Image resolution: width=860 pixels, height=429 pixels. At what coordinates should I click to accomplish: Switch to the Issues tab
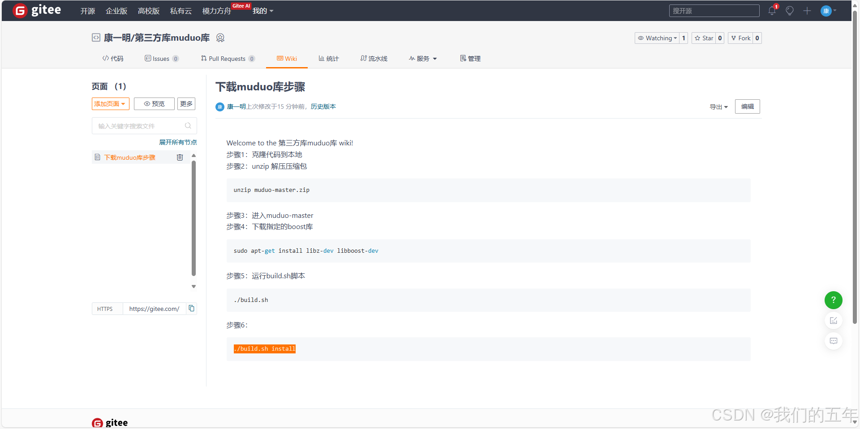161,59
